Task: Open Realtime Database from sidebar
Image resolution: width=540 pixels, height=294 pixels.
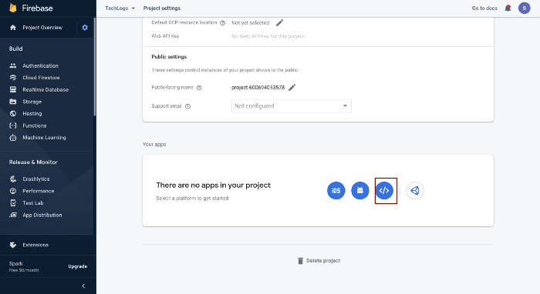Action: [x=46, y=89]
